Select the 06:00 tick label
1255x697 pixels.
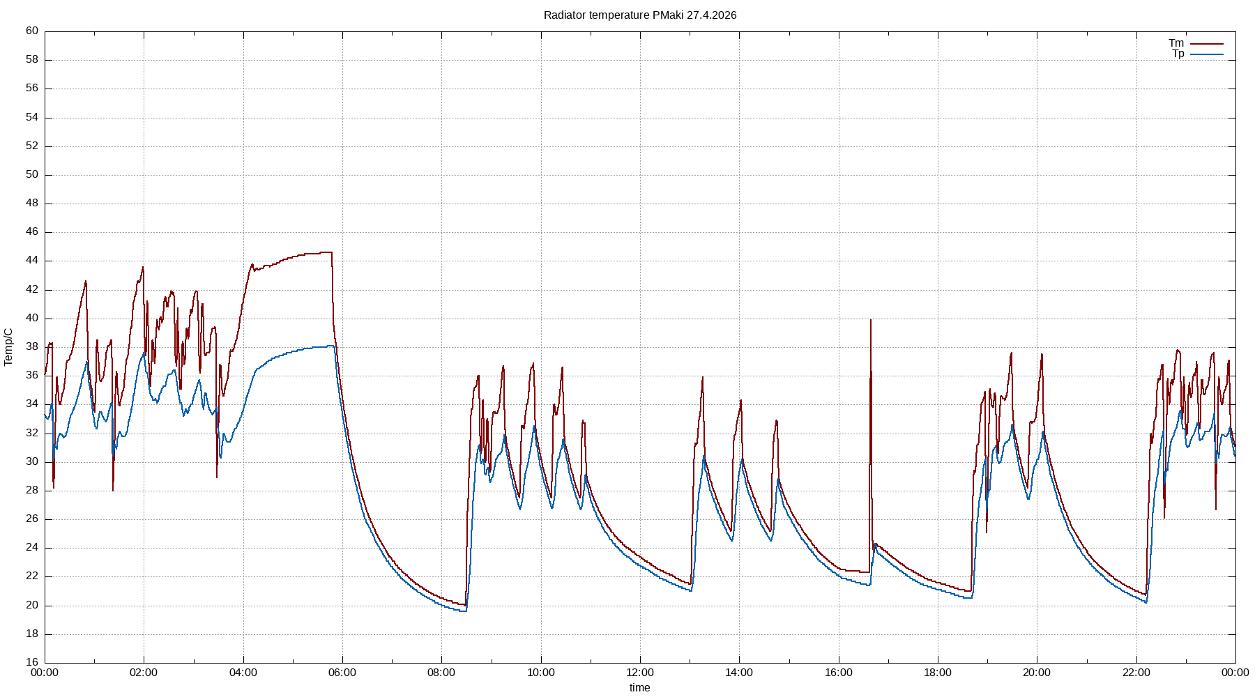coord(342,672)
